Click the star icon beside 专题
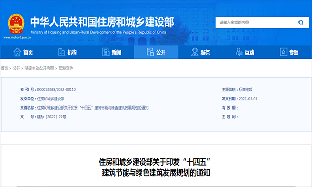Screen dimensions: 312x187 (283, 52)
